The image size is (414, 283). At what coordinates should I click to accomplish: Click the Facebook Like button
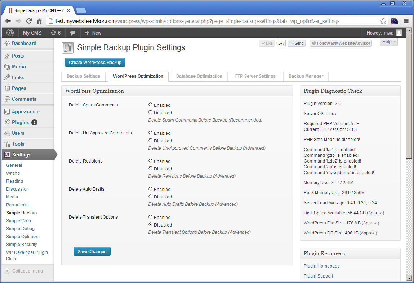(x=267, y=43)
